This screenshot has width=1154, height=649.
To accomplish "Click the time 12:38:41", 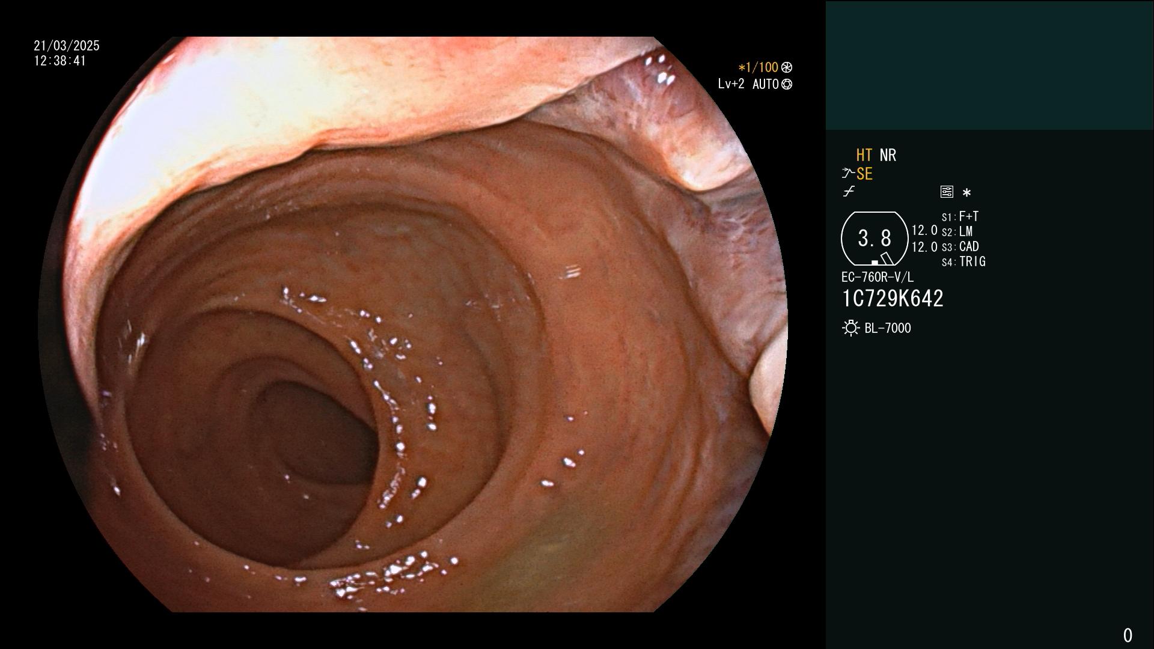I will pos(60,61).
